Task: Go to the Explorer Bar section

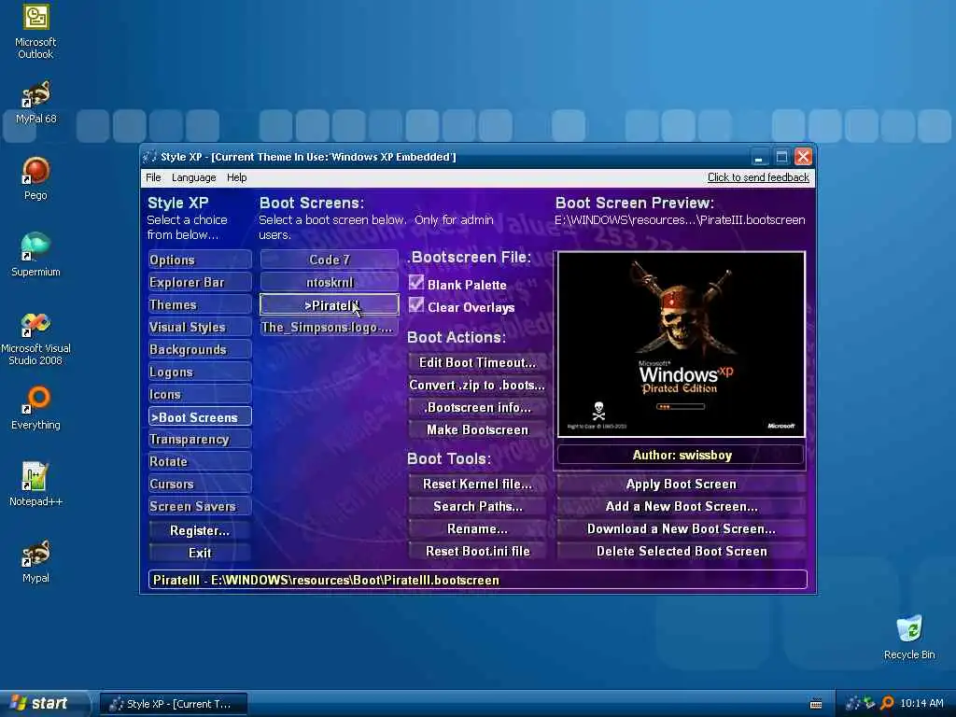Action: point(200,282)
